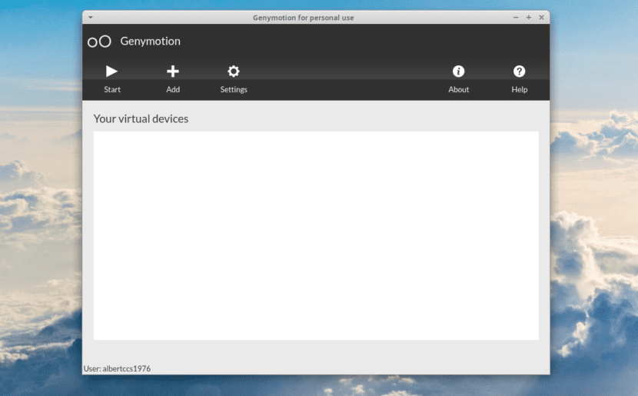The image size is (638, 396).
Task: Click the "User: albertccs1976" status bar text
Action: point(117,369)
